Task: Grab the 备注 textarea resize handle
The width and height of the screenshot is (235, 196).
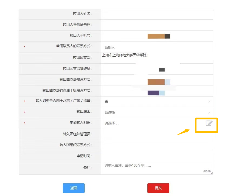Action: 211,173
